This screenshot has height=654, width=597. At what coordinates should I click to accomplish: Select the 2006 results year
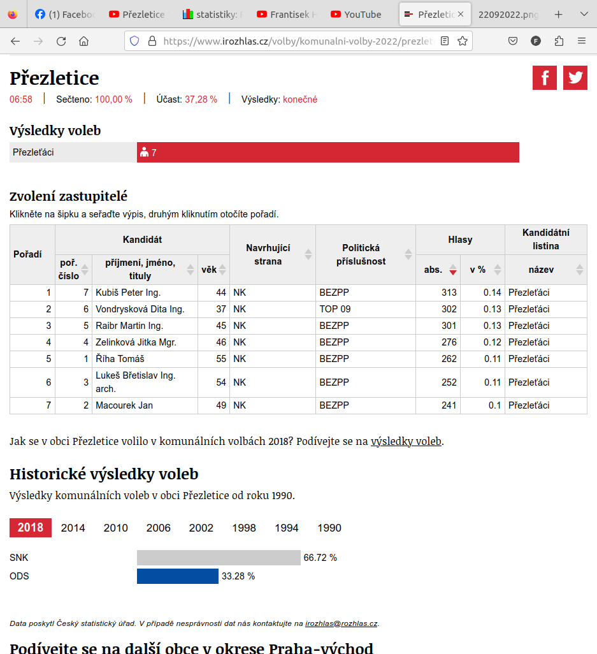[159, 528]
